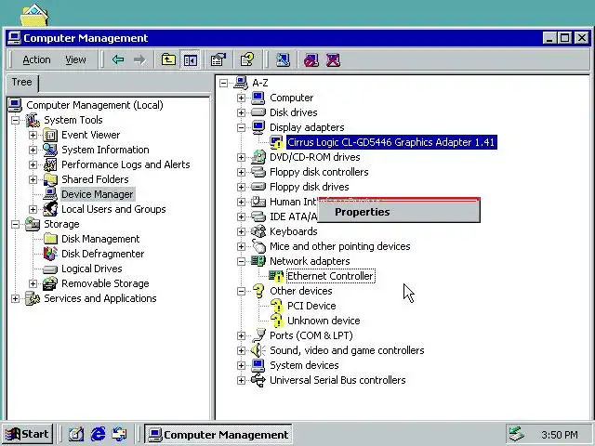Click the Event Viewer icon
The width and height of the screenshot is (595, 446).
(50, 135)
